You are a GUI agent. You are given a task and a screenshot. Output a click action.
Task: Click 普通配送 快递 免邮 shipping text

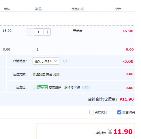click(x=46, y=74)
